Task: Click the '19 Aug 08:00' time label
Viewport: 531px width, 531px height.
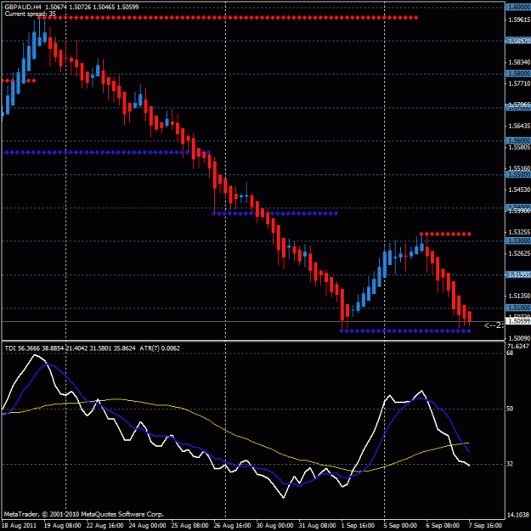Action: (x=62, y=526)
